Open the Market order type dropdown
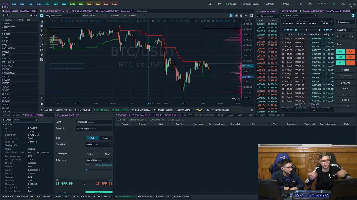 pos(94,154)
